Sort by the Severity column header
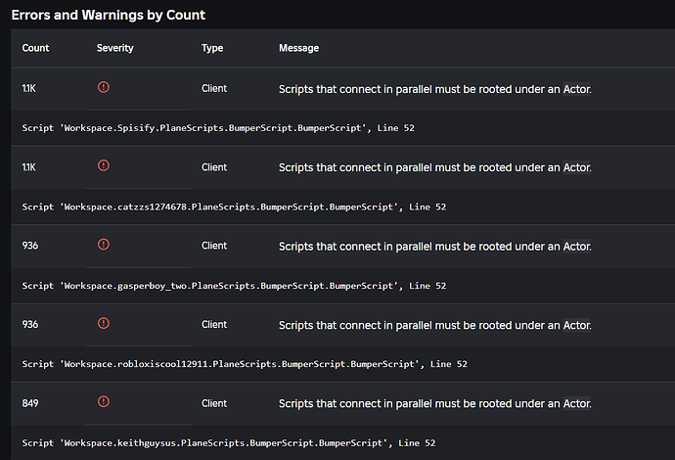675x460 pixels. [x=114, y=48]
